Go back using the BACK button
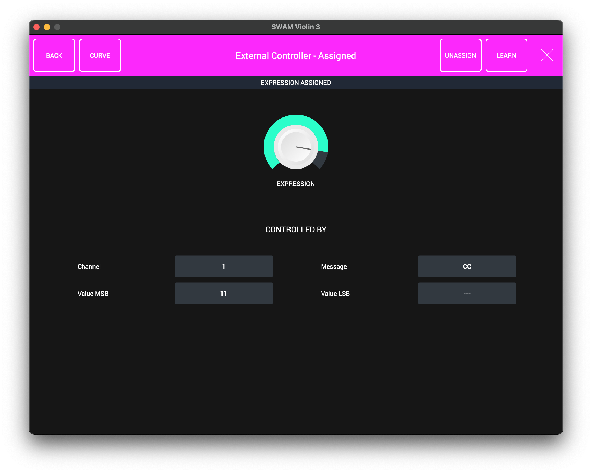Viewport: 592px width, 473px height. 54,55
